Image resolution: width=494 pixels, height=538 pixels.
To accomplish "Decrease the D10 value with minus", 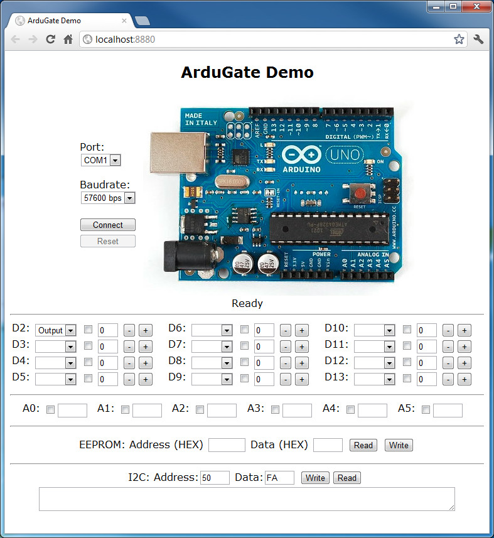I will coord(448,330).
